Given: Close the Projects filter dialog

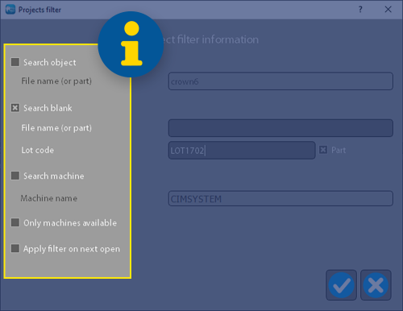Looking at the screenshot, I should 388,10.
